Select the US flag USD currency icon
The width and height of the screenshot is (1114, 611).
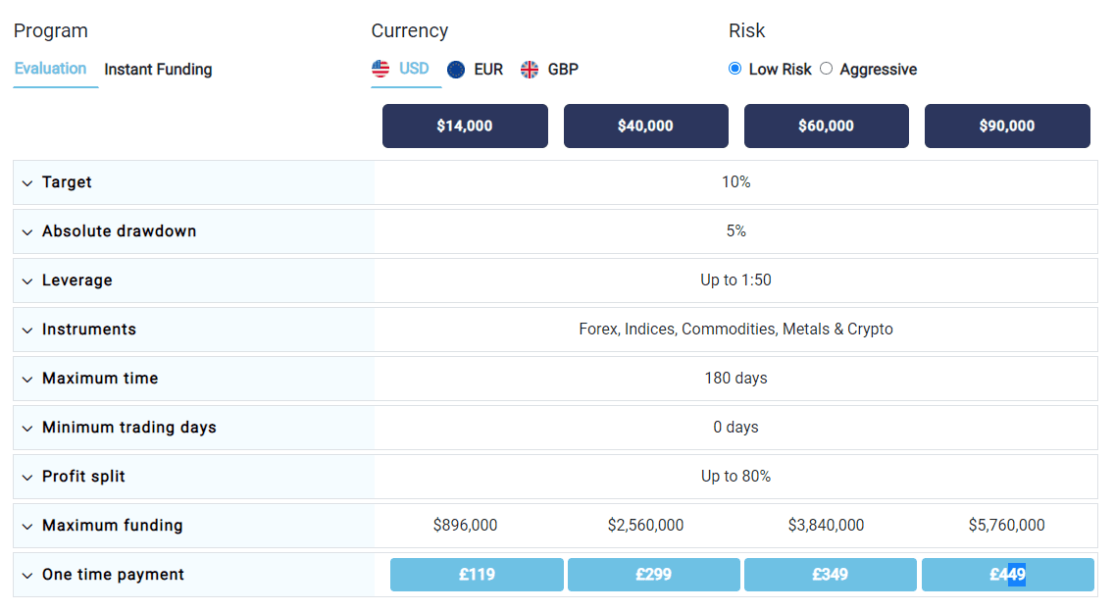pos(380,69)
